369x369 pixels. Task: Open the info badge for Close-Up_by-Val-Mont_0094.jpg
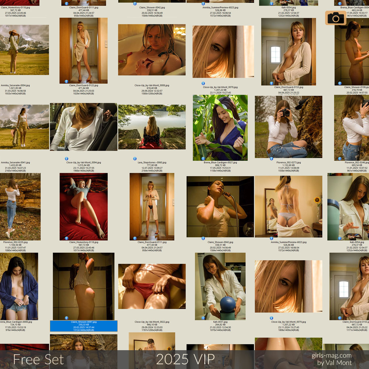[x=66, y=158]
